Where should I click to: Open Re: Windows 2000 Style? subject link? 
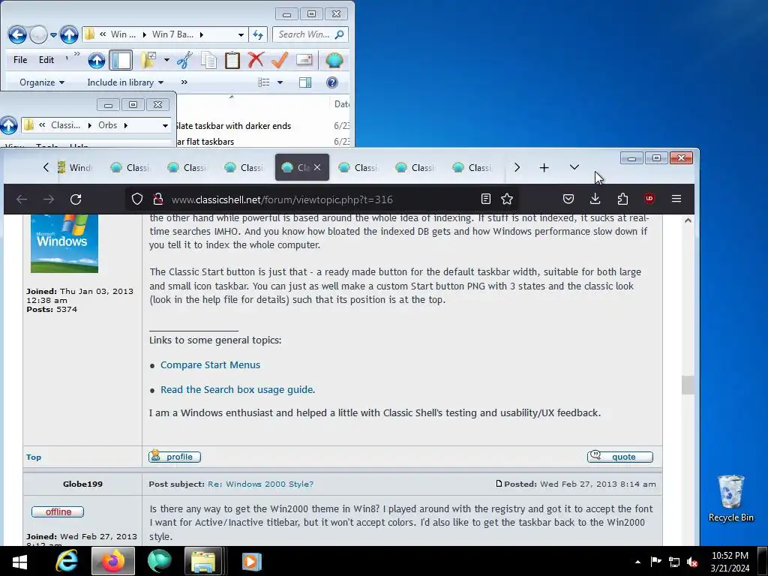[260, 484]
